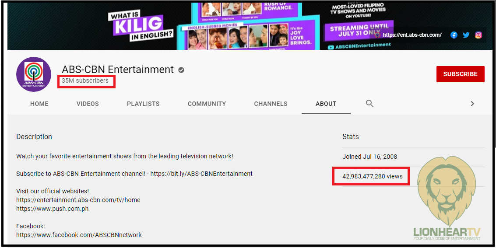The width and height of the screenshot is (496, 248).
Task: Open the www.push.com.ph link
Action: 53,209
